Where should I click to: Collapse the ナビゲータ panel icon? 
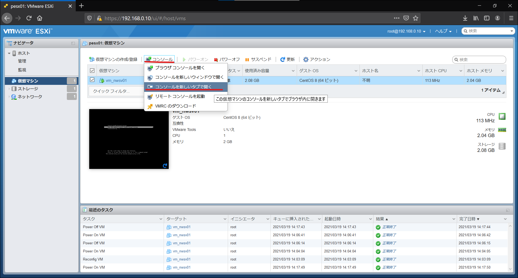click(x=73, y=43)
